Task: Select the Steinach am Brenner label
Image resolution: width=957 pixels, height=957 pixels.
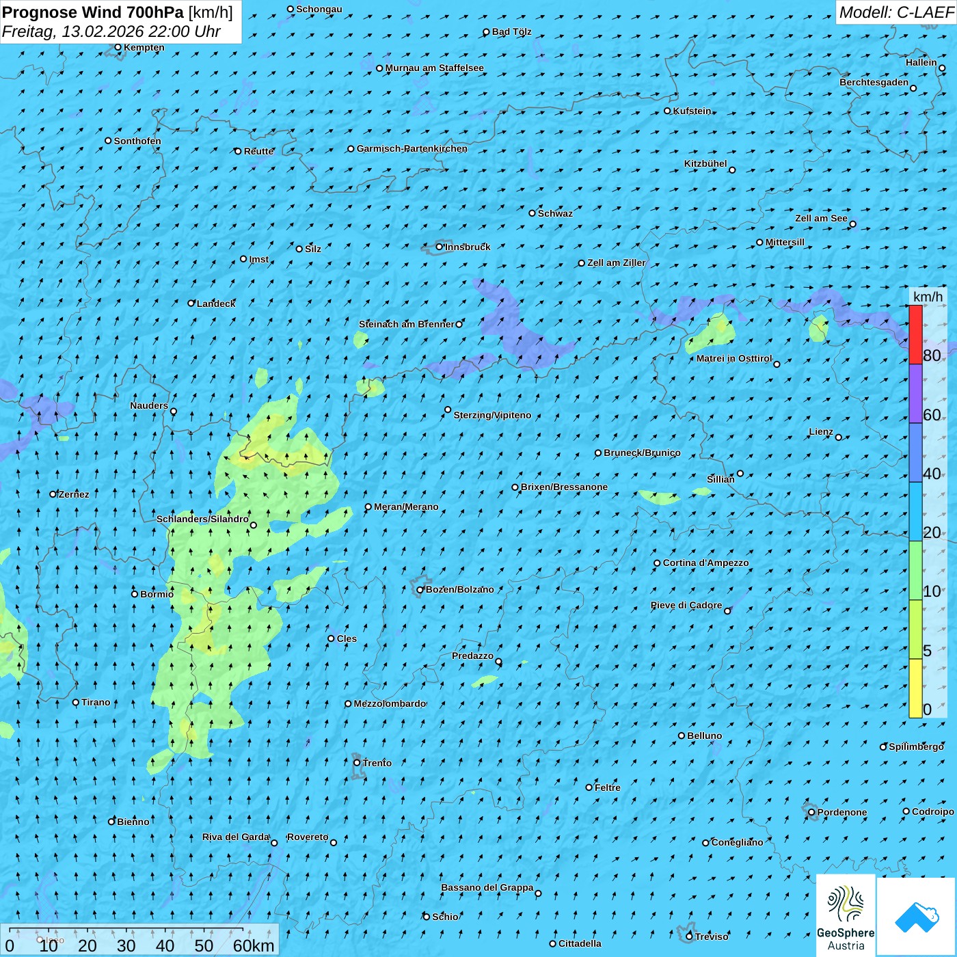Action: (x=406, y=324)
